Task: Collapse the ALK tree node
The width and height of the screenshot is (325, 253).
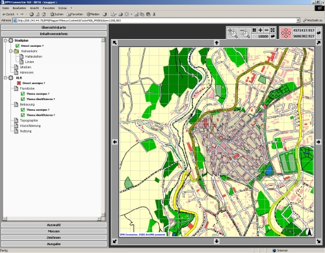Action: pos(6,77)
